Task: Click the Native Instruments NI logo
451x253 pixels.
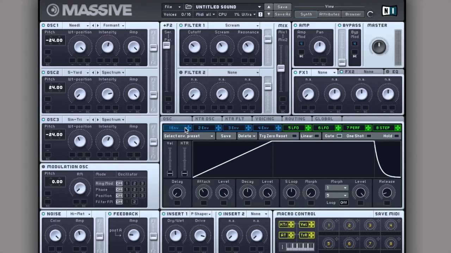Action: coord(389,11)
